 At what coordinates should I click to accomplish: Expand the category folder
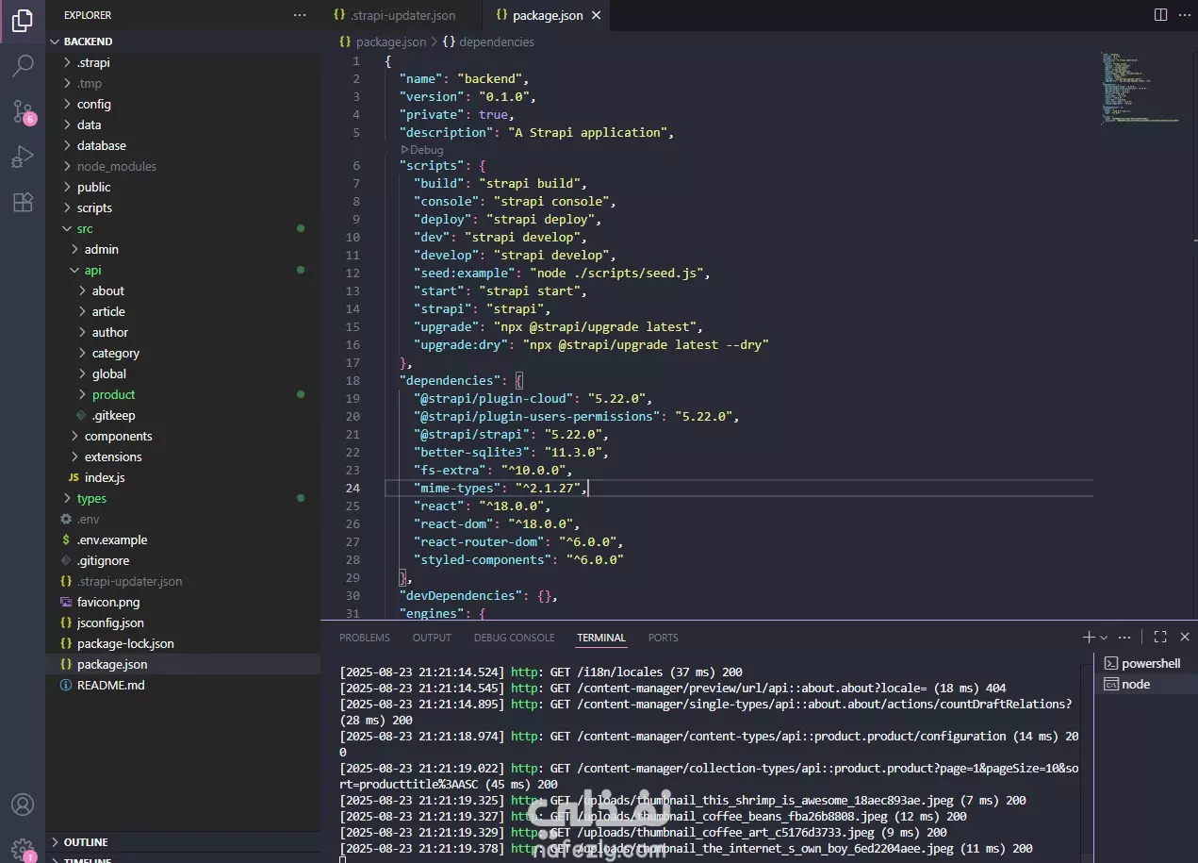coord(183,353)
